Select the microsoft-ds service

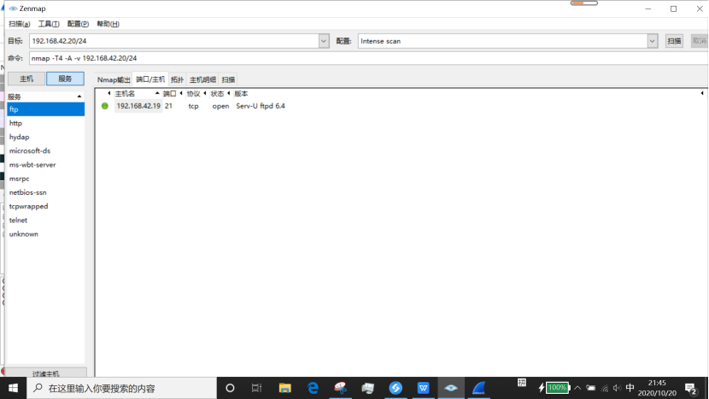point(45,150)
